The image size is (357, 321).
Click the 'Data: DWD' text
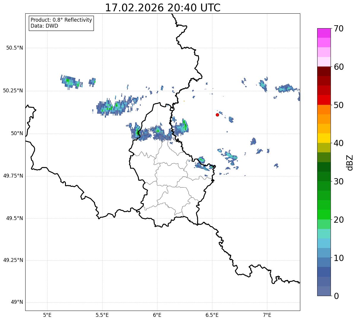coord(44,26)
